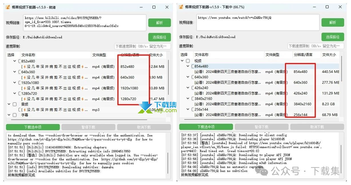Screen dimensions: 351x185
Task: Check the 音频 group checkbox
Action: (x=15, y=104)
